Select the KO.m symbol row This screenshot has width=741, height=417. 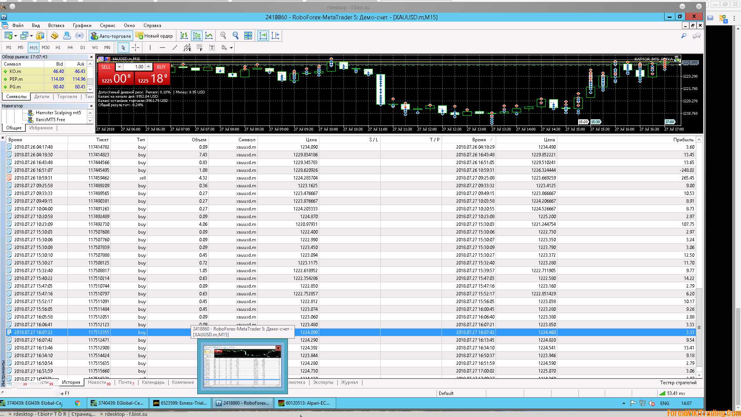(44, 71)
